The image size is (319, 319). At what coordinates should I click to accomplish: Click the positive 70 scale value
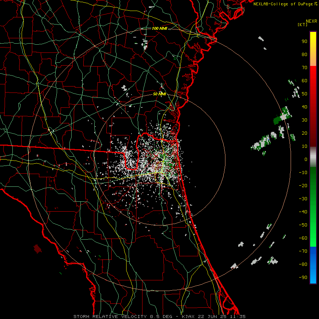tap(304, 68)
